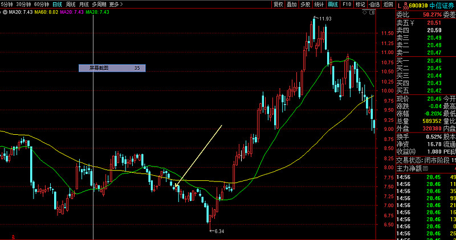
Task: Click the rounded panel icon next to the diamond
Action: point(372,12)
